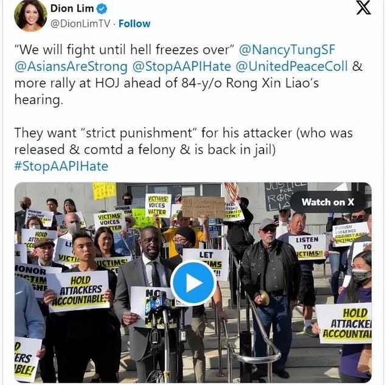Open the @AsiansAreStrong mention
The width and height of the screenshot is (387, 385).
(71, 66)
